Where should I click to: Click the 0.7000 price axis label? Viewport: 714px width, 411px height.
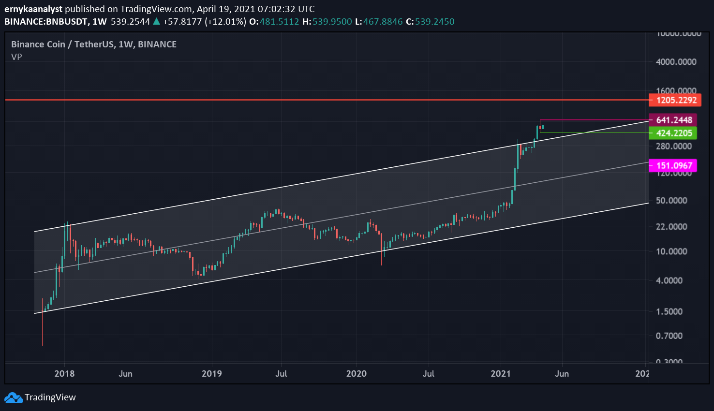pos(669,336)
